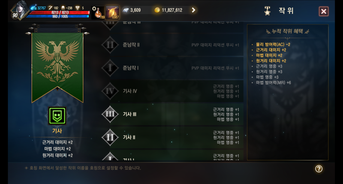Open the character portrait at level 90
This screenshot has width=343, height=184.
pos(20,10)
